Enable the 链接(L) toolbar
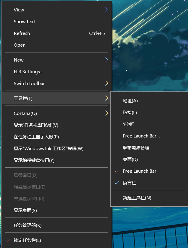This screenshot has height=248, width=188. [x=130, y=113]
